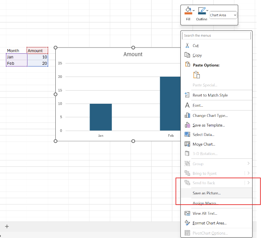261x238 pixels.
Task: Expand the Bring to Front submenu arrow
Action: [x=248, y=173]
